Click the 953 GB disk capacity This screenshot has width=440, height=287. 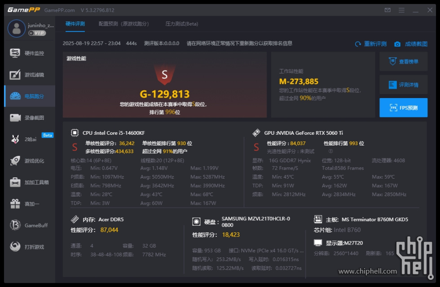[212, 251]
